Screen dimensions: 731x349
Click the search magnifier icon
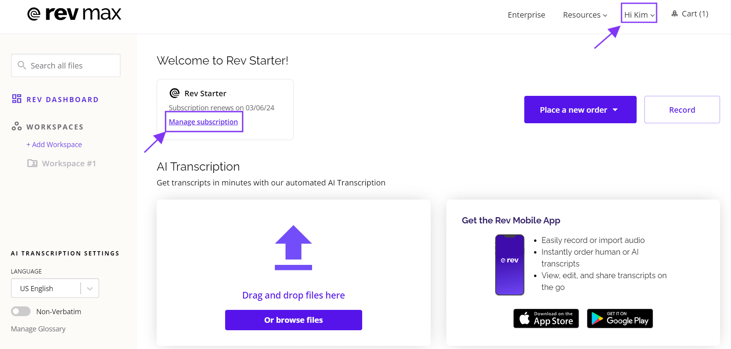22,65
